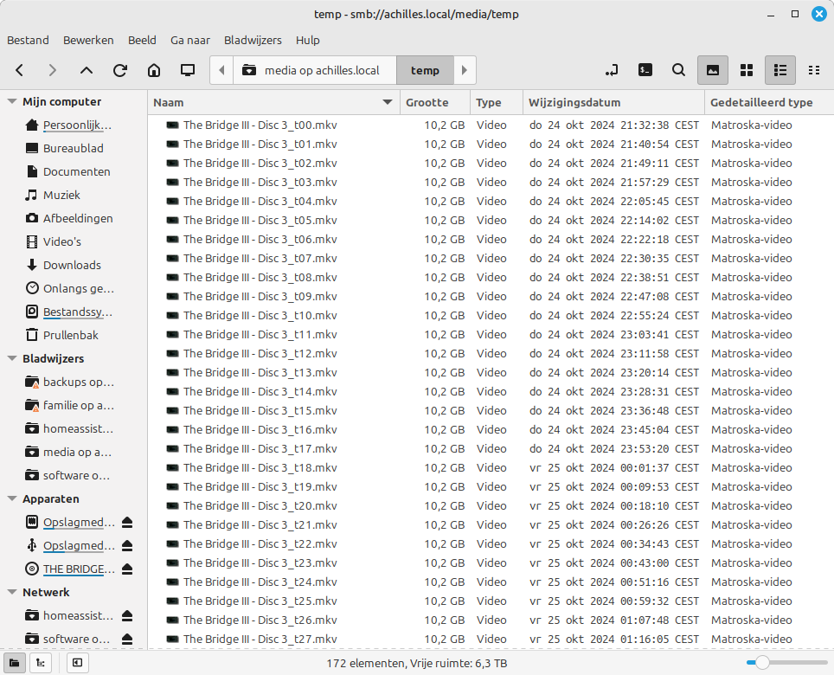Eject the USB Opslagmedium device
This screenshot has height=675, width=834.
pyautogui.click(x=127, y=546)
